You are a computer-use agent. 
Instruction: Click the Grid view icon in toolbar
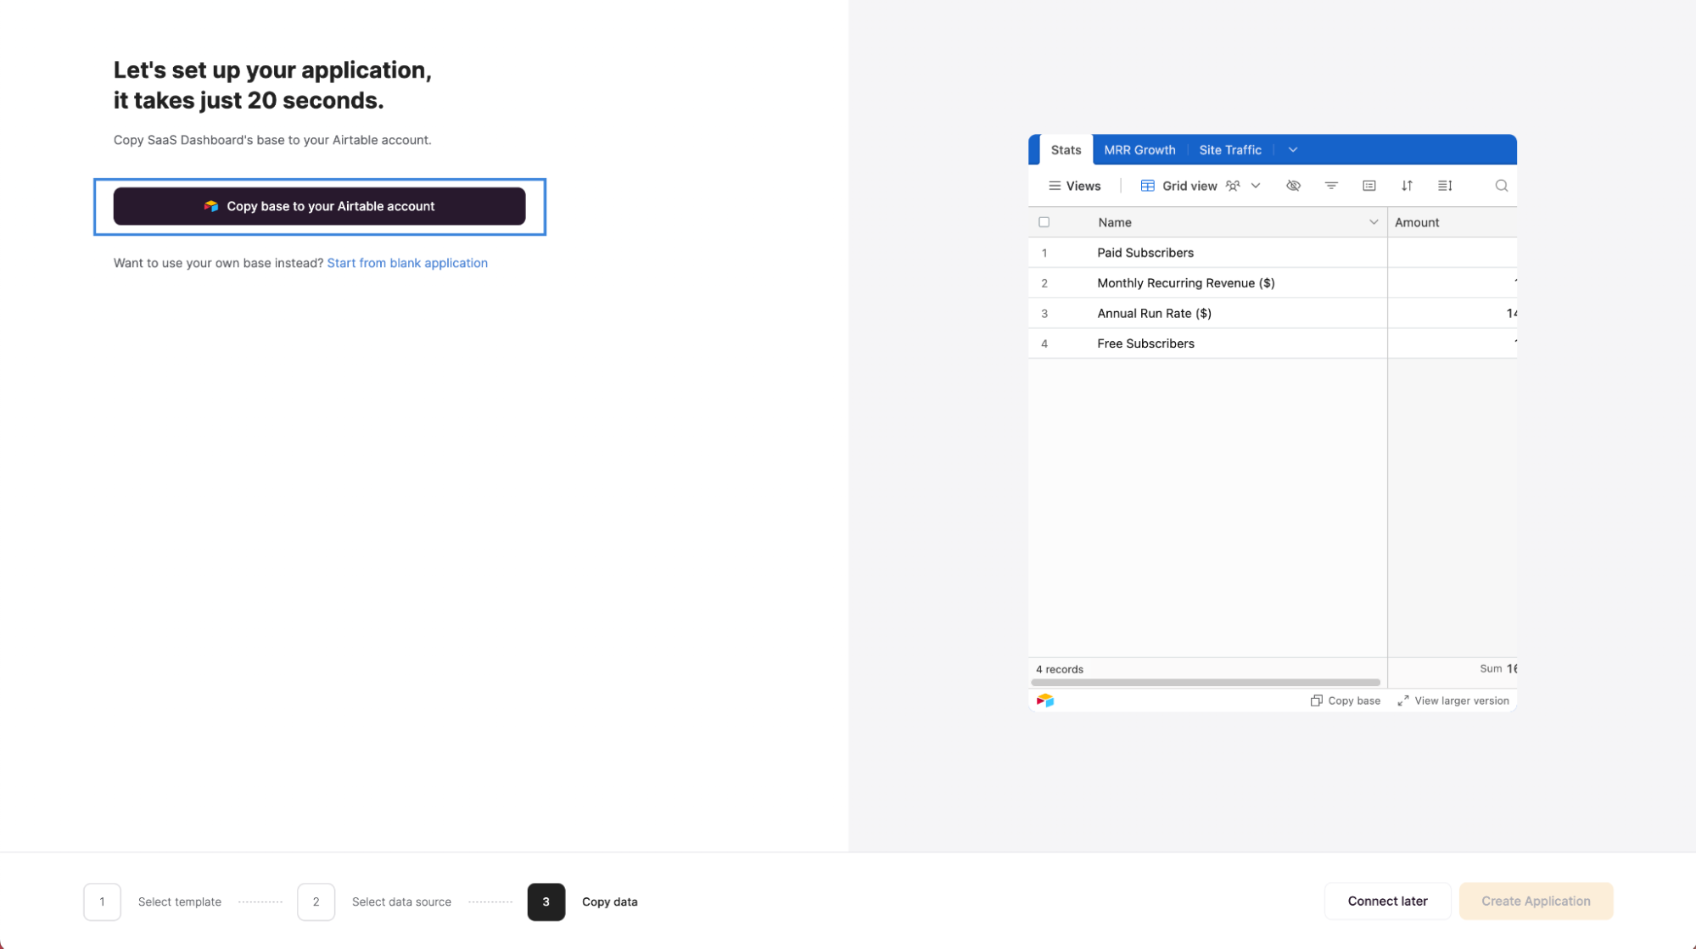[x=1147, y=185]
